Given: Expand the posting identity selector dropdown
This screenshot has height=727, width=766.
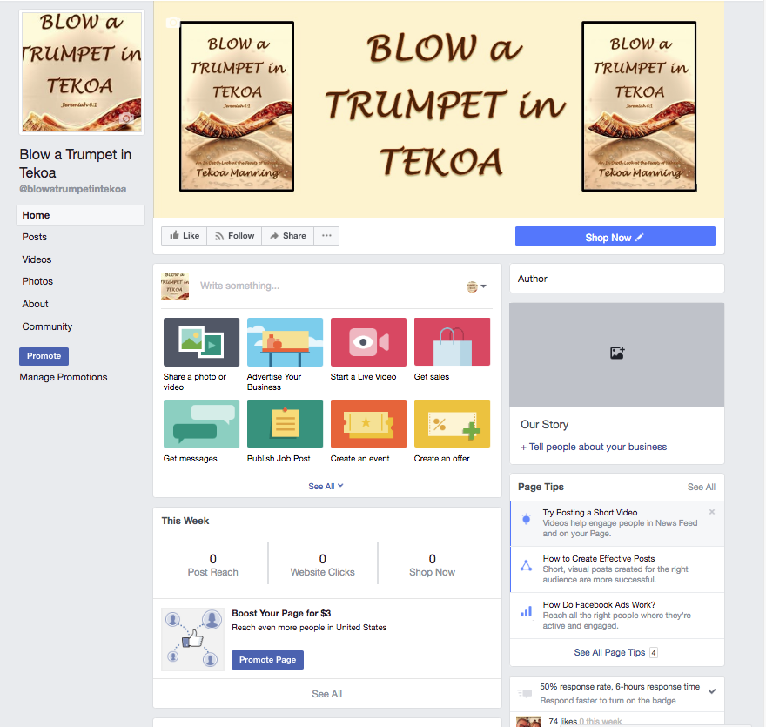Looking at the screenshot, I should [476, 286].
